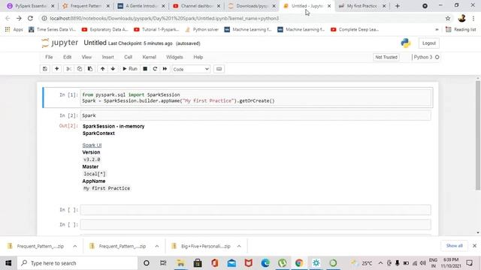Open Windows Start menu
The width and height of the screenshot is (481, 270).
(x=8, y=263)
